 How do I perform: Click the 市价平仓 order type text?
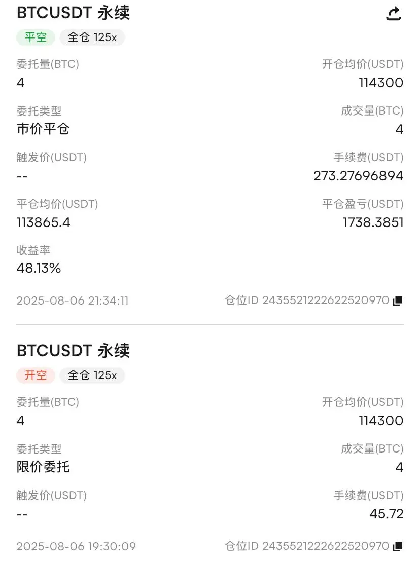pyautogui.click(x=43, y=129)
